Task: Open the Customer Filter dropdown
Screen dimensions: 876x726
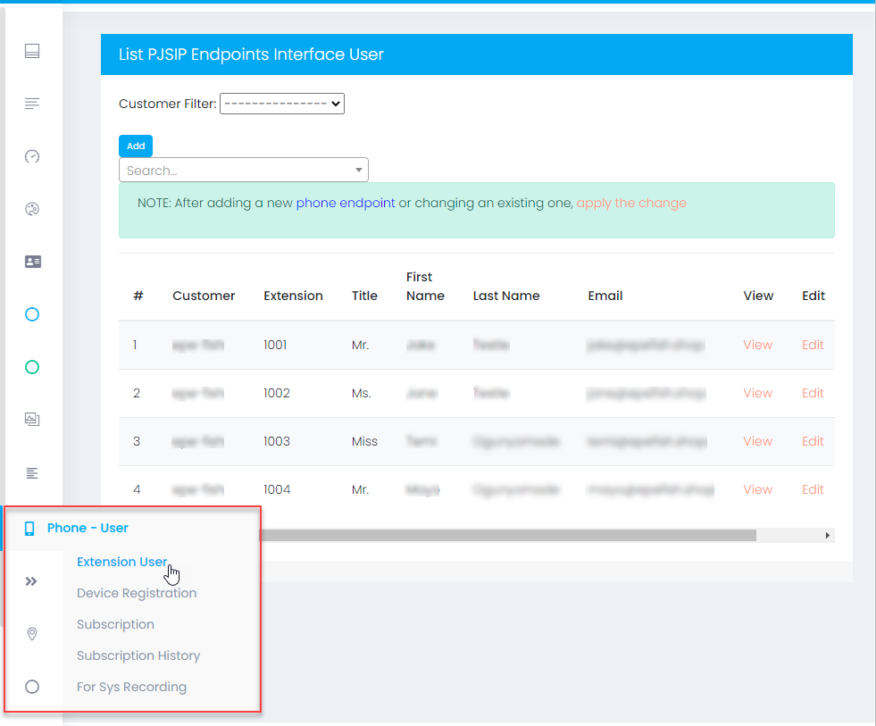Action: tap(281, 104)
